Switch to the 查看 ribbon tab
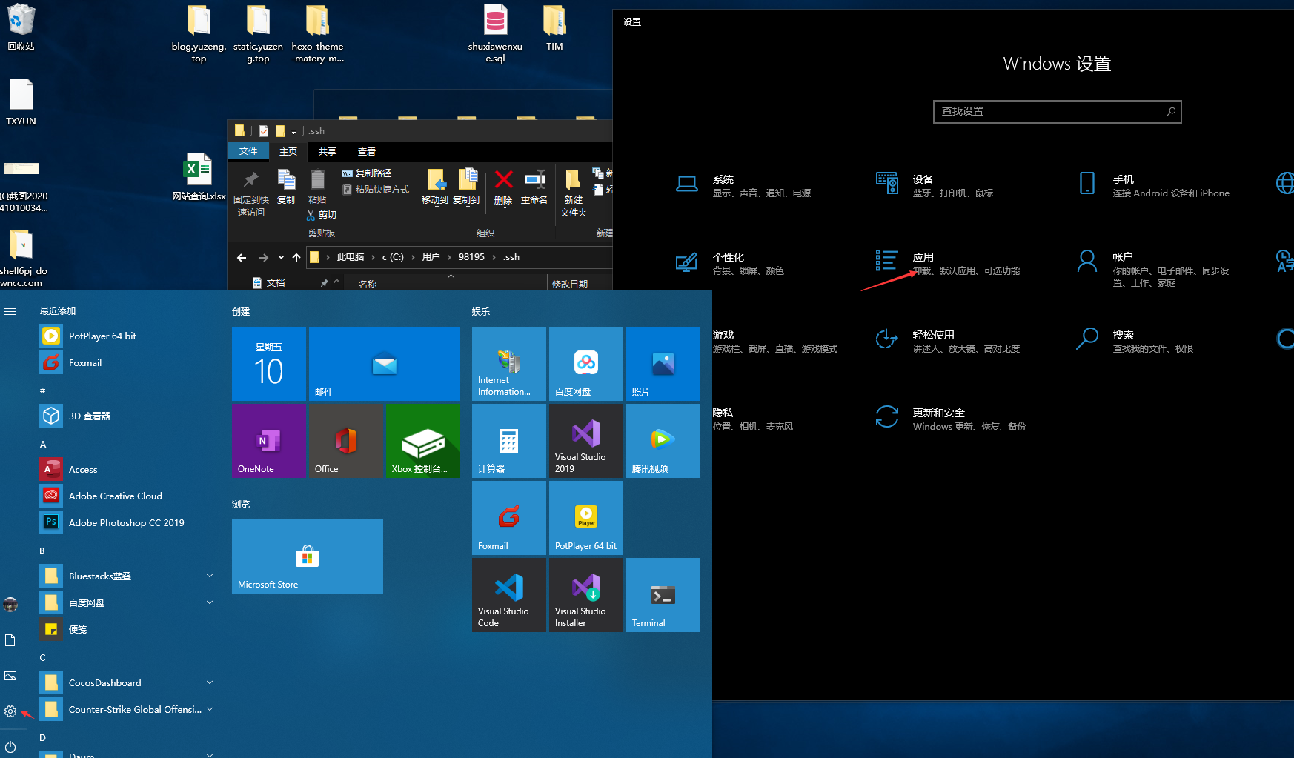 tap(366, 151)
